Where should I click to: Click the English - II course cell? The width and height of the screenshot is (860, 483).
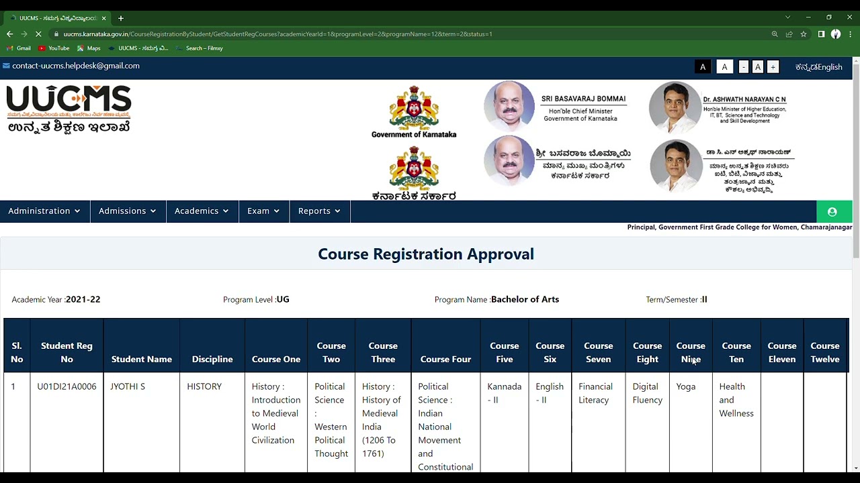coord(550,393)
